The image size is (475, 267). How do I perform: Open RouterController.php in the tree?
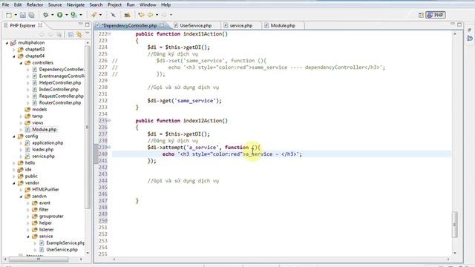[x=60, y=102]
